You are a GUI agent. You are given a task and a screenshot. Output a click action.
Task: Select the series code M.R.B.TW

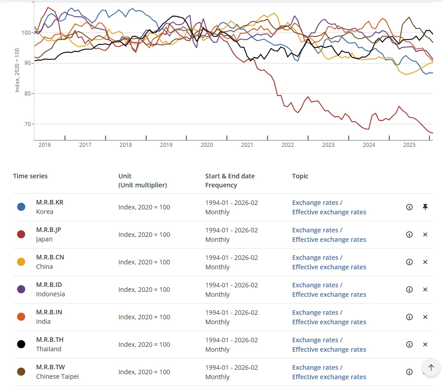(51, 367)
